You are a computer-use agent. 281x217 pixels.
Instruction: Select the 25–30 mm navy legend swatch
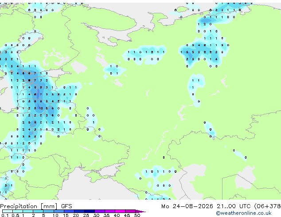(x=89, y=211)
